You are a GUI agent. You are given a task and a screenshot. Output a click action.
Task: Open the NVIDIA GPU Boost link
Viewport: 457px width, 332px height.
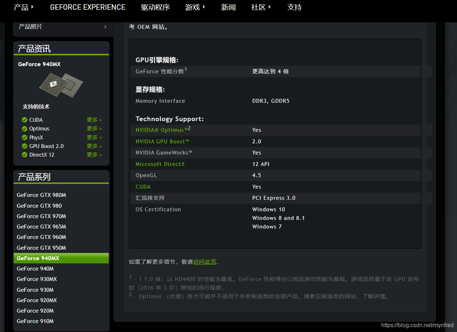[162, 142]
